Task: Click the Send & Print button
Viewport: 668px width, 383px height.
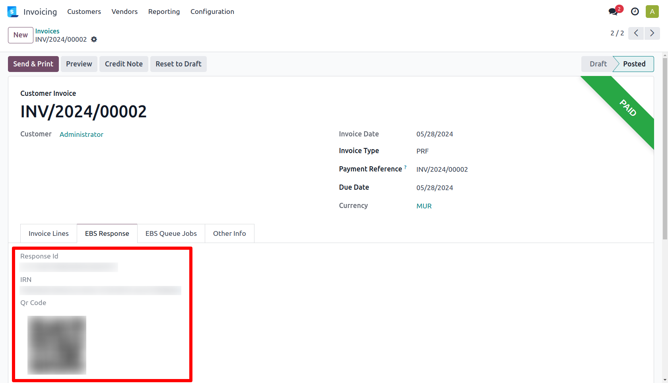Action: point(33,64)
